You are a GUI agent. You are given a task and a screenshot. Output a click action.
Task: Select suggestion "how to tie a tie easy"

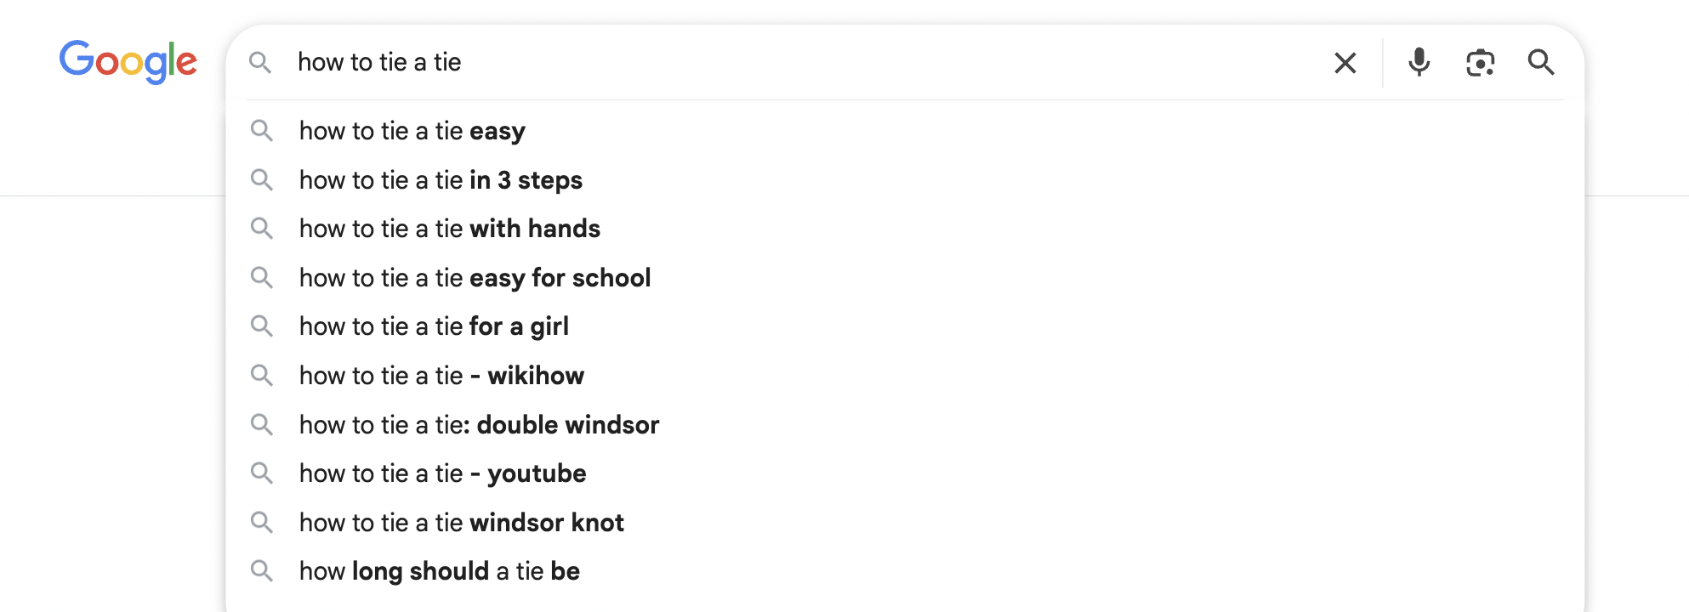point(412,131)
